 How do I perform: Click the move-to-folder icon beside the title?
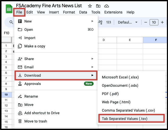tap(98, 6)
